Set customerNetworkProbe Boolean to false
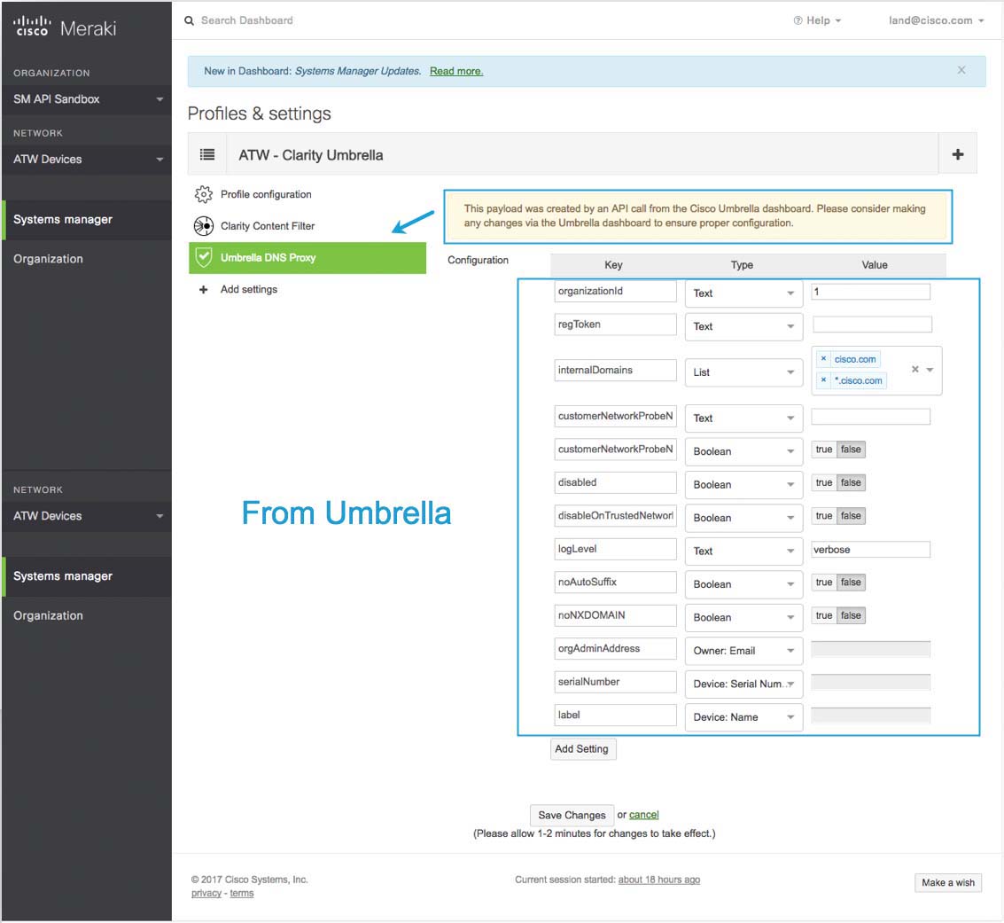Viewport: 1004px width, 923px height. coord(851,450)
